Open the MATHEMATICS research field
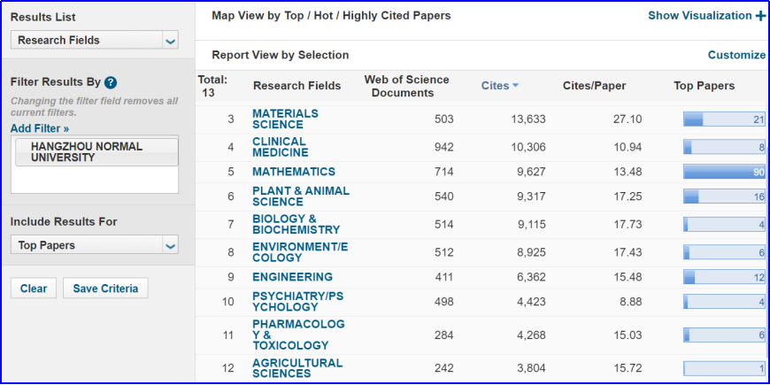 pos(294,172)
